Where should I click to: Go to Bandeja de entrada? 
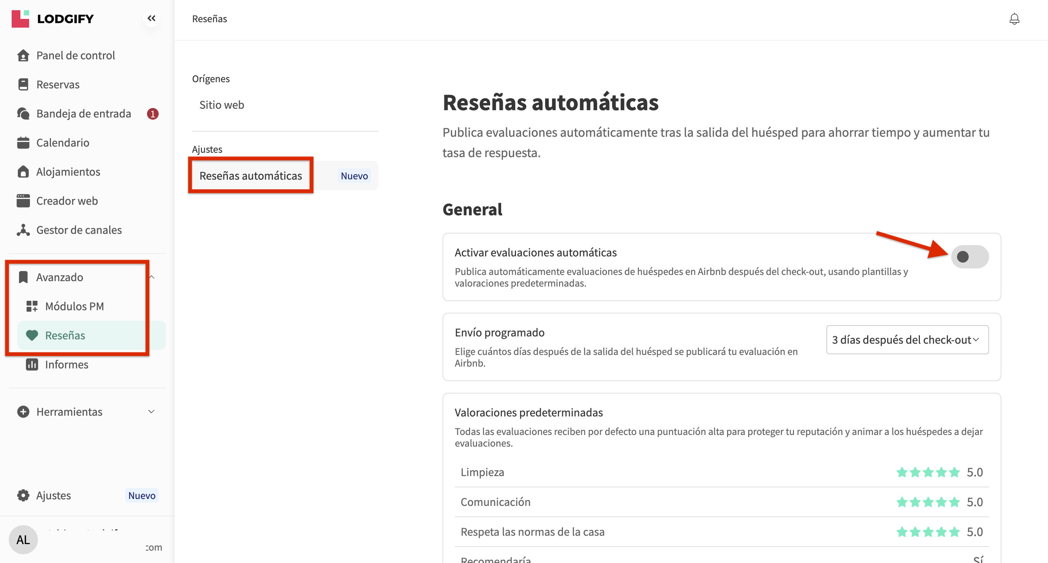pos(83,113)
